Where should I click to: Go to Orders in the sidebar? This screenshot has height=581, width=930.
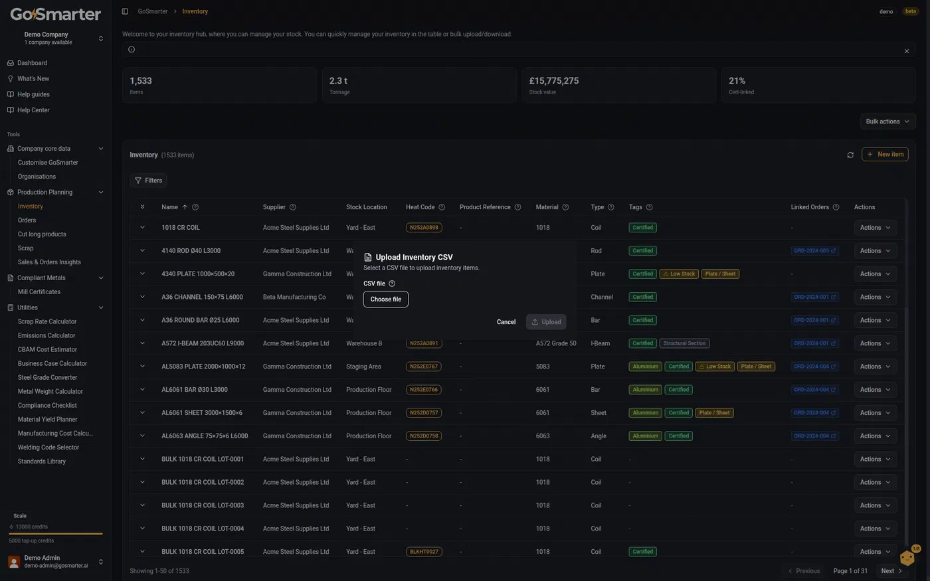(x=27, y=220)
